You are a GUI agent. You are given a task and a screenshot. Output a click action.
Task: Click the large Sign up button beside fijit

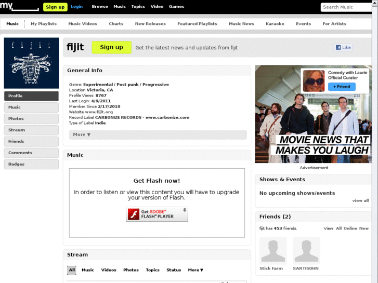[x=112, y=47]
